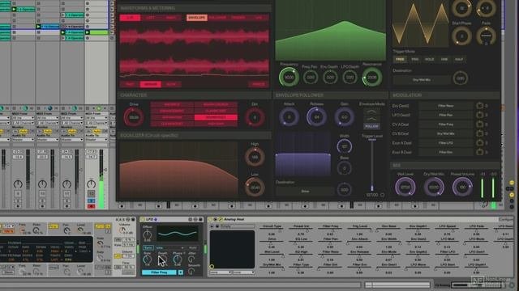Enable the FOLLOW envelope mode

click(371, 126)
